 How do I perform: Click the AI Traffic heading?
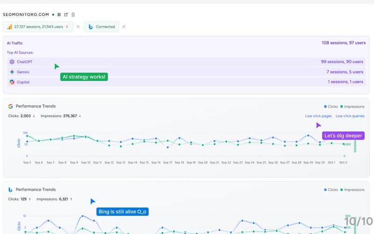pos(15,43)
